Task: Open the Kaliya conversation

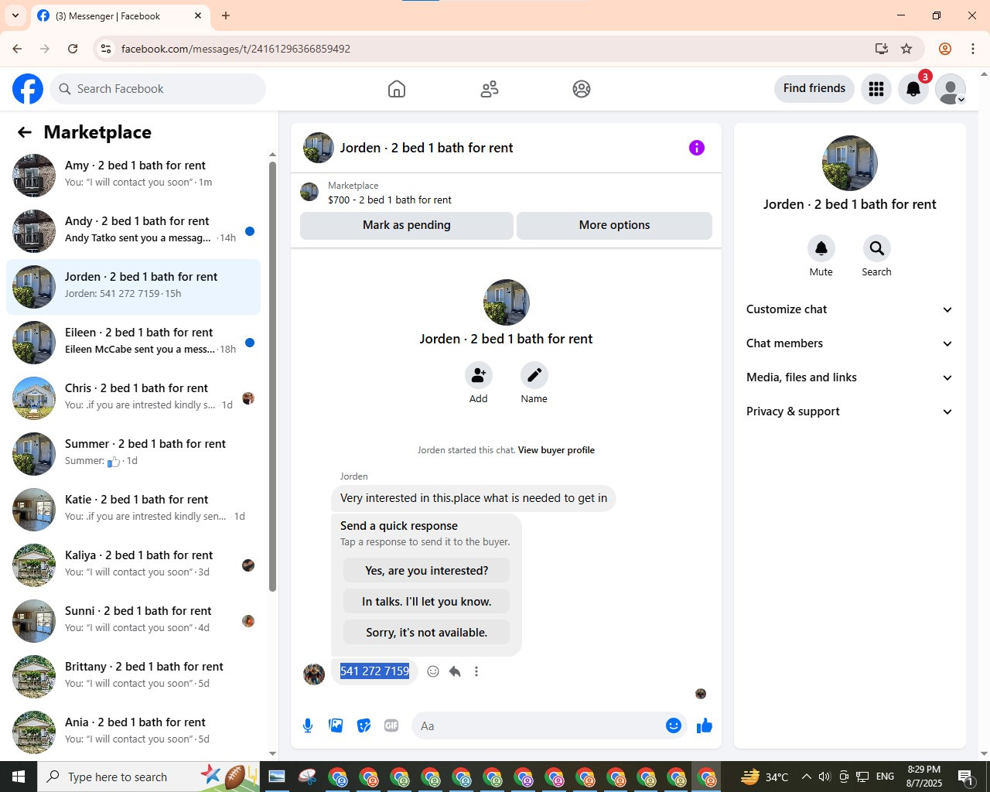Action: tap(134, 565)
